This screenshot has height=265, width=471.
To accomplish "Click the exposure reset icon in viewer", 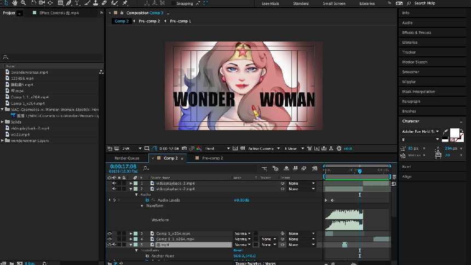I will [x=339, y=149].
